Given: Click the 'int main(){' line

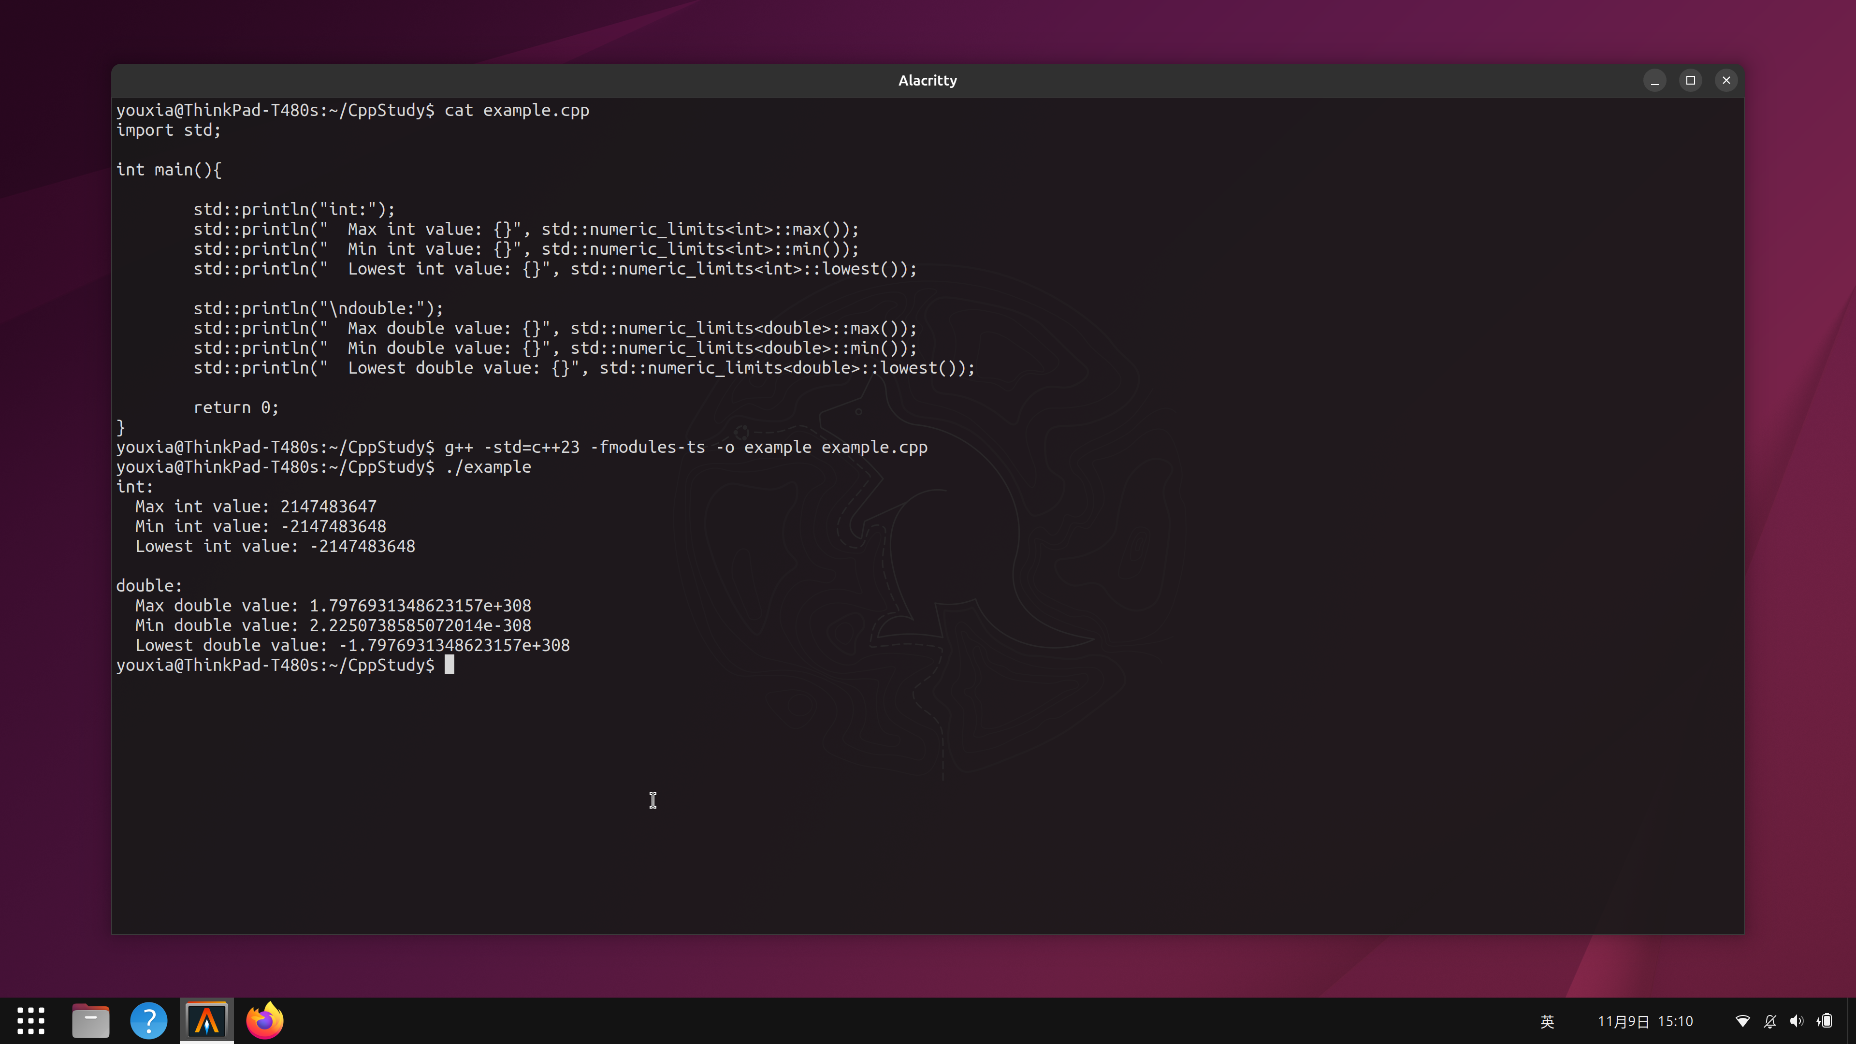Looking at the screenshot, I should (169, 170).
